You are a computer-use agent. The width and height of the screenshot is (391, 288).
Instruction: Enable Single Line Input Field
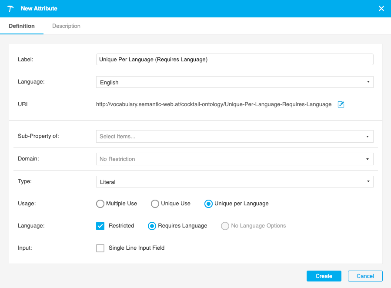pos(100,248)
